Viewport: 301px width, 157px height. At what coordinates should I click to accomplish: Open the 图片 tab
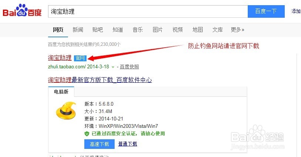click(158, 30)
